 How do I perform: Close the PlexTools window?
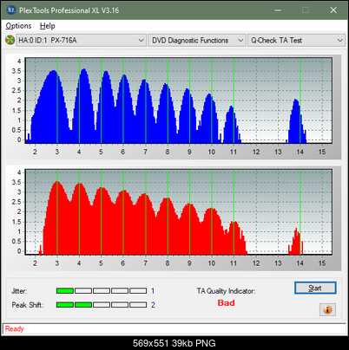333,10
